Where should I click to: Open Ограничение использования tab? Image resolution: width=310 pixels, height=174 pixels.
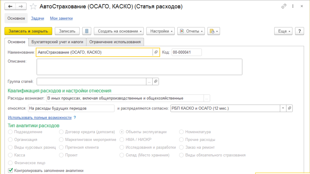(115, 42)
